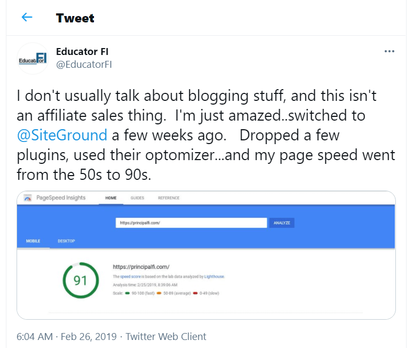The height and width of the screenshot is (348, 413).
Task: Open the tweet's more options (three dots)
Action: 389,52
